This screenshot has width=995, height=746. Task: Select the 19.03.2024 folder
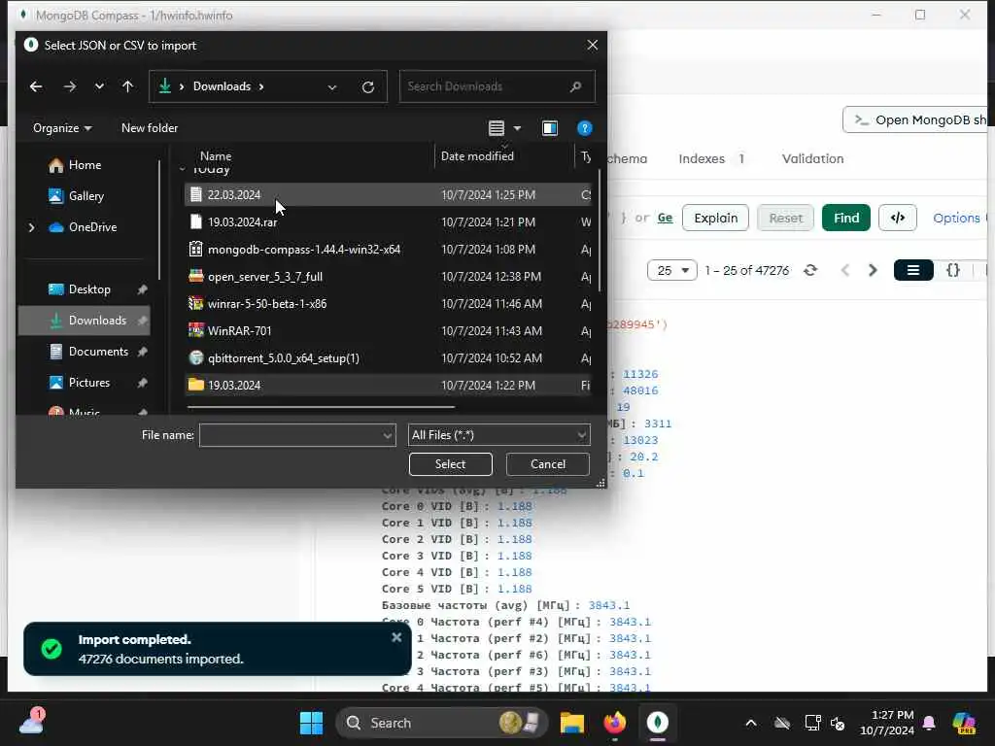pos(388,385)
